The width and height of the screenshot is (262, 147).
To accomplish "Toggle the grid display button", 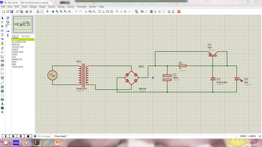I will (x=42, y=11).
